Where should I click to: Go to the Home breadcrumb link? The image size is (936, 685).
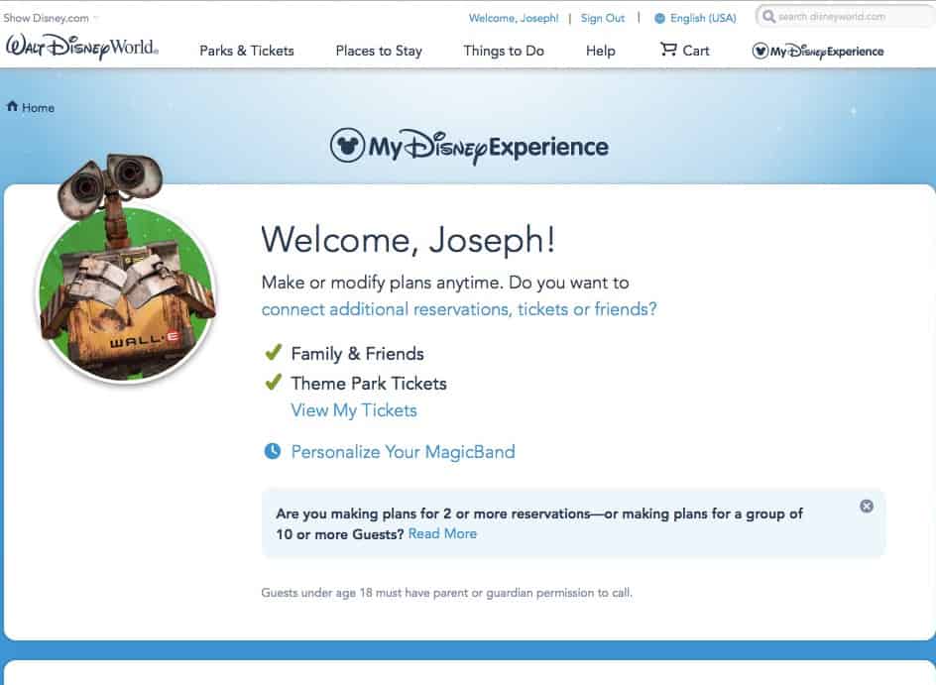[38, 107]
